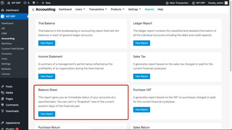
Task: Click the Downloads icon in sidebar
Action: (3, 111)
